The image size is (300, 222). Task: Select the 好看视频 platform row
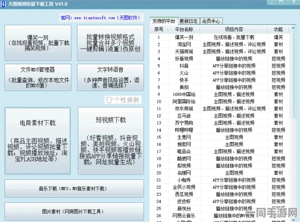pyautogui.click(x=220, y=59)
